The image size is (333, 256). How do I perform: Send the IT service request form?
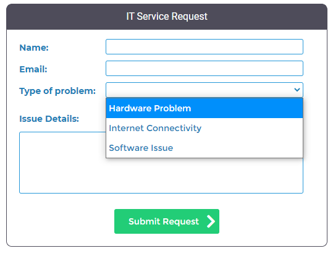167,221
